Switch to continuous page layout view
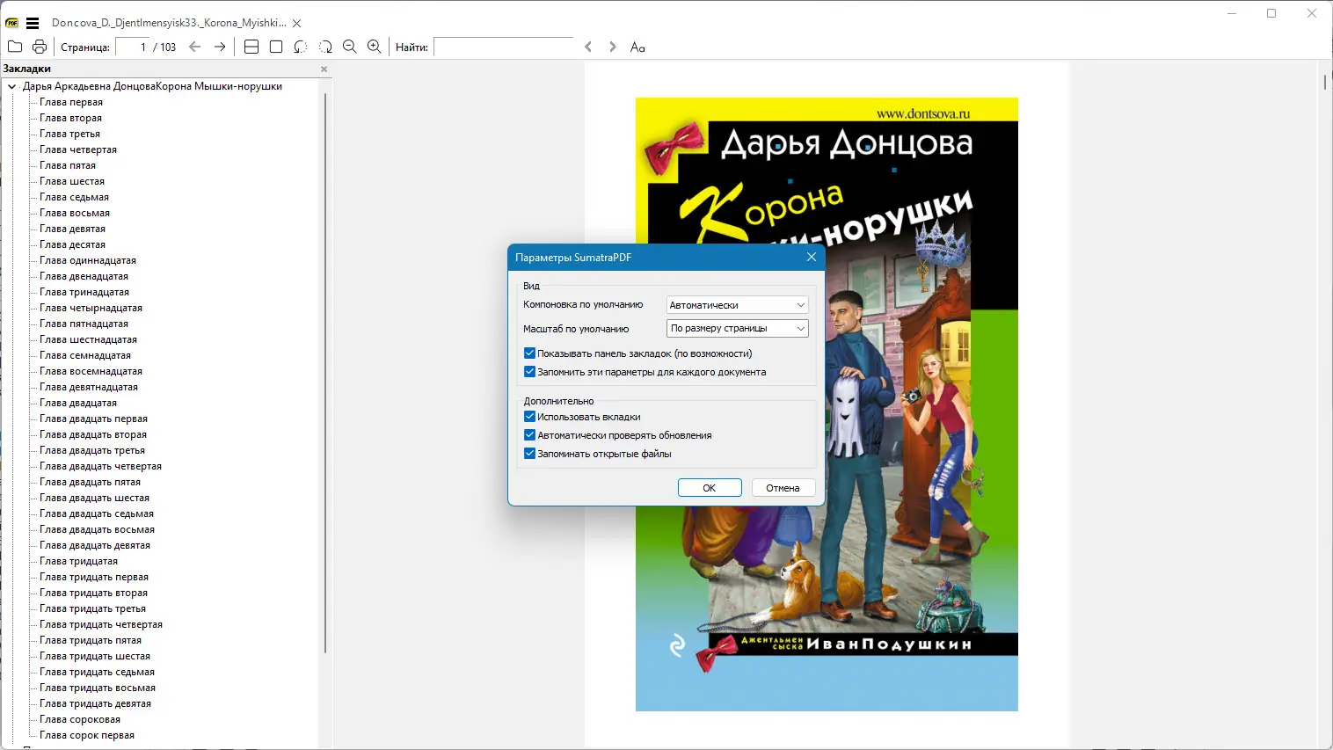Image resolution: width=1333 pixels, height=750 pixels. [x=251, y=46]
